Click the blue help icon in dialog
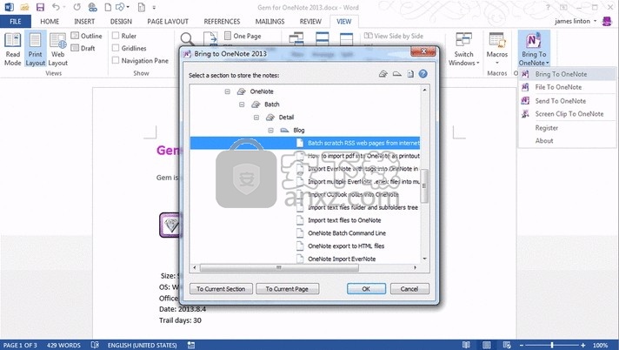 tap(423, 74)
